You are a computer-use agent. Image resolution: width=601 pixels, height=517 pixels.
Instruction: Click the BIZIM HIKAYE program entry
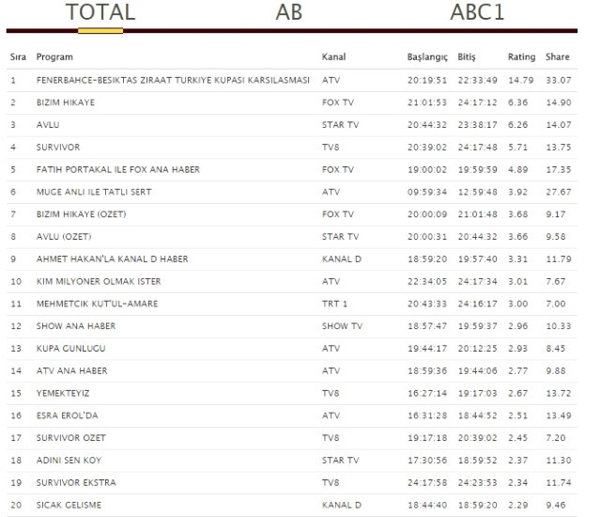(66, 102)
